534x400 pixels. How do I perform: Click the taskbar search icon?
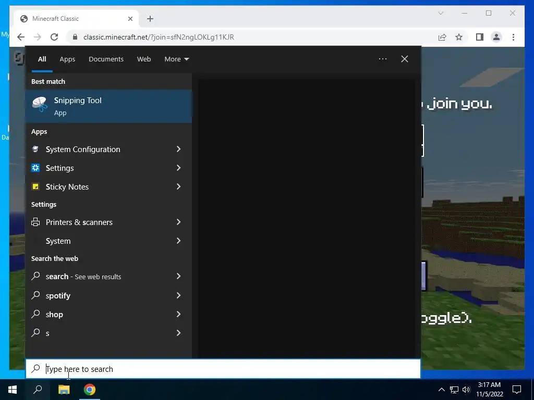click(x=38, y=390)
